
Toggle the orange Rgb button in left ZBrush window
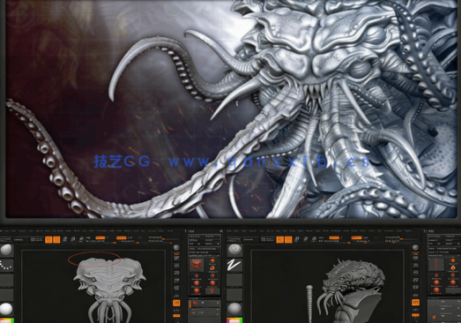pyautogui.click(x=100, y=237)
